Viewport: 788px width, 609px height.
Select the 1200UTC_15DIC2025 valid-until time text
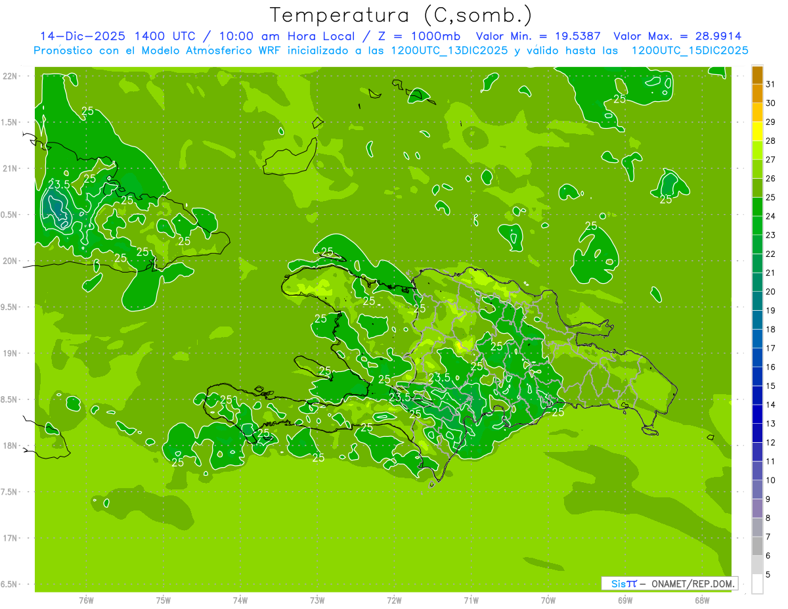689,51
